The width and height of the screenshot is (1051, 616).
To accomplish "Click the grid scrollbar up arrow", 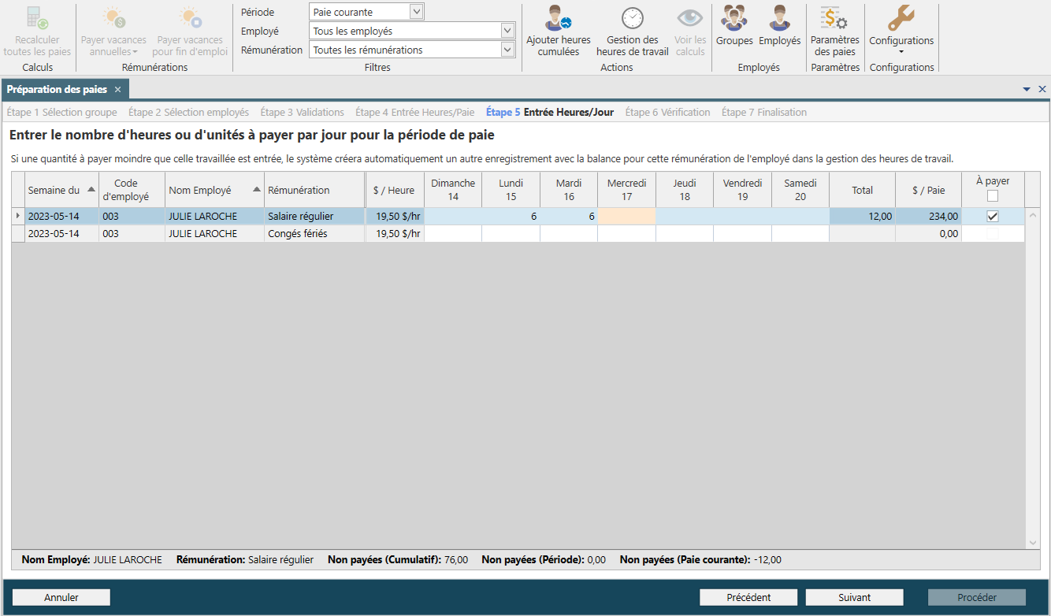I will 1033,214.
